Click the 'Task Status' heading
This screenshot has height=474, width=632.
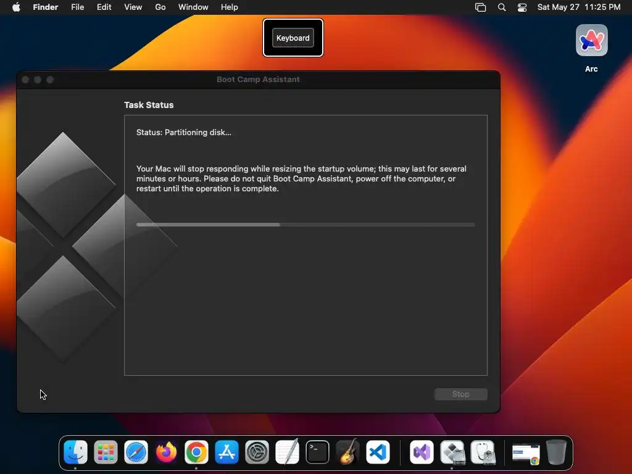[149, 105]
